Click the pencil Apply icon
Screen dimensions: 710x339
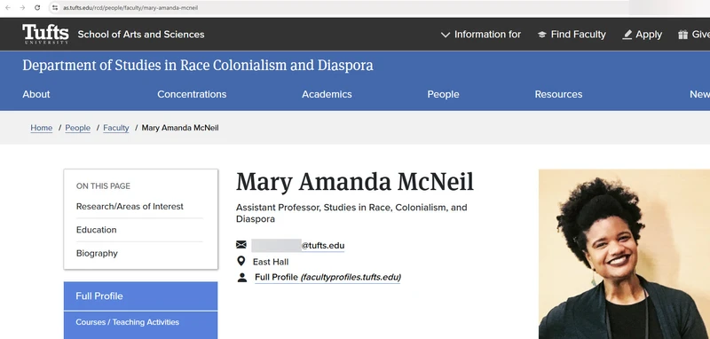(x=627, y=35)
